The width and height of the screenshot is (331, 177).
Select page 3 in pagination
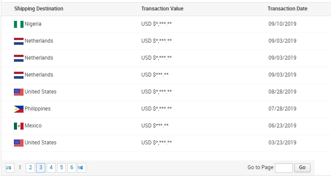[x=41, y=167]
